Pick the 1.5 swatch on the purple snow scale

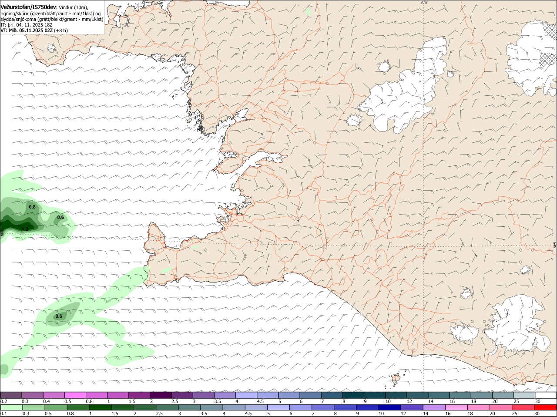(x=139, y=395)
